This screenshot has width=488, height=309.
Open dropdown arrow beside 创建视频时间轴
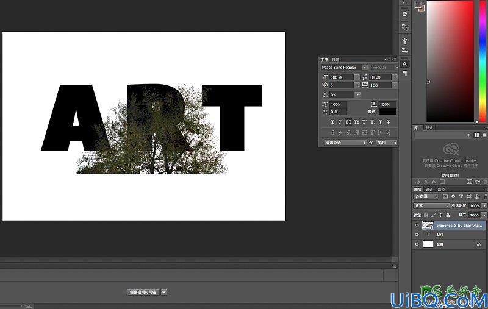click(164, 292)
